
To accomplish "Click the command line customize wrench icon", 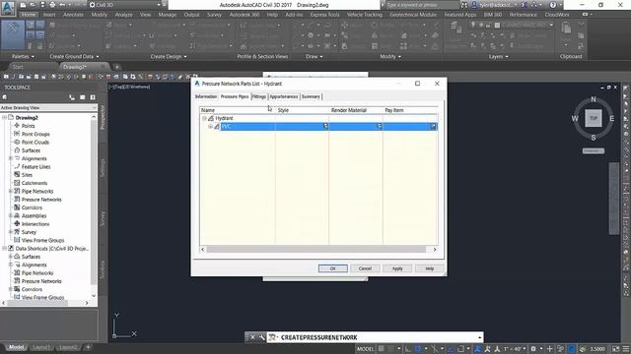I will pyautogui.click(x=261, y=337).
